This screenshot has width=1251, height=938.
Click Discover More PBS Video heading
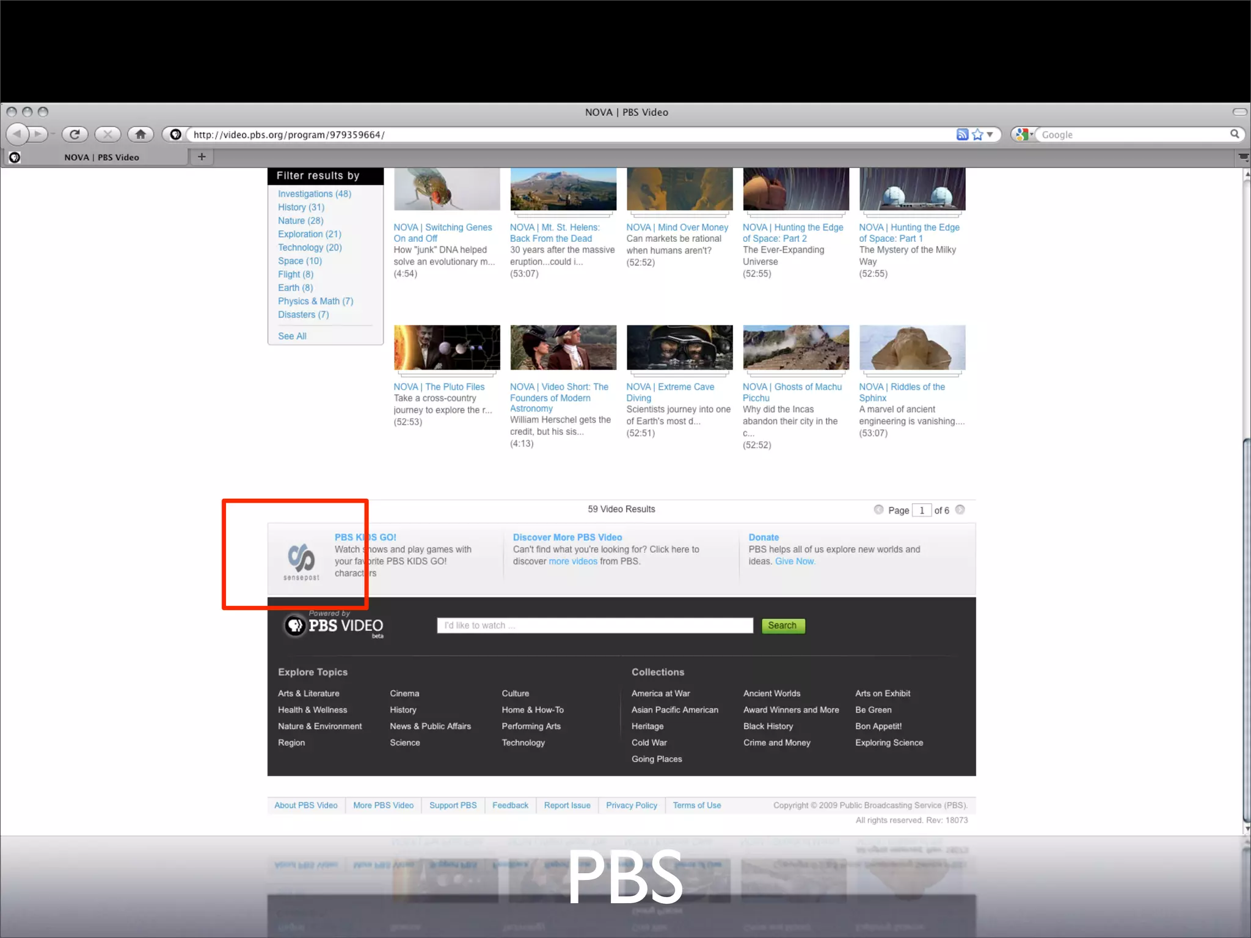pyautogui.click(x=567, y=537)
